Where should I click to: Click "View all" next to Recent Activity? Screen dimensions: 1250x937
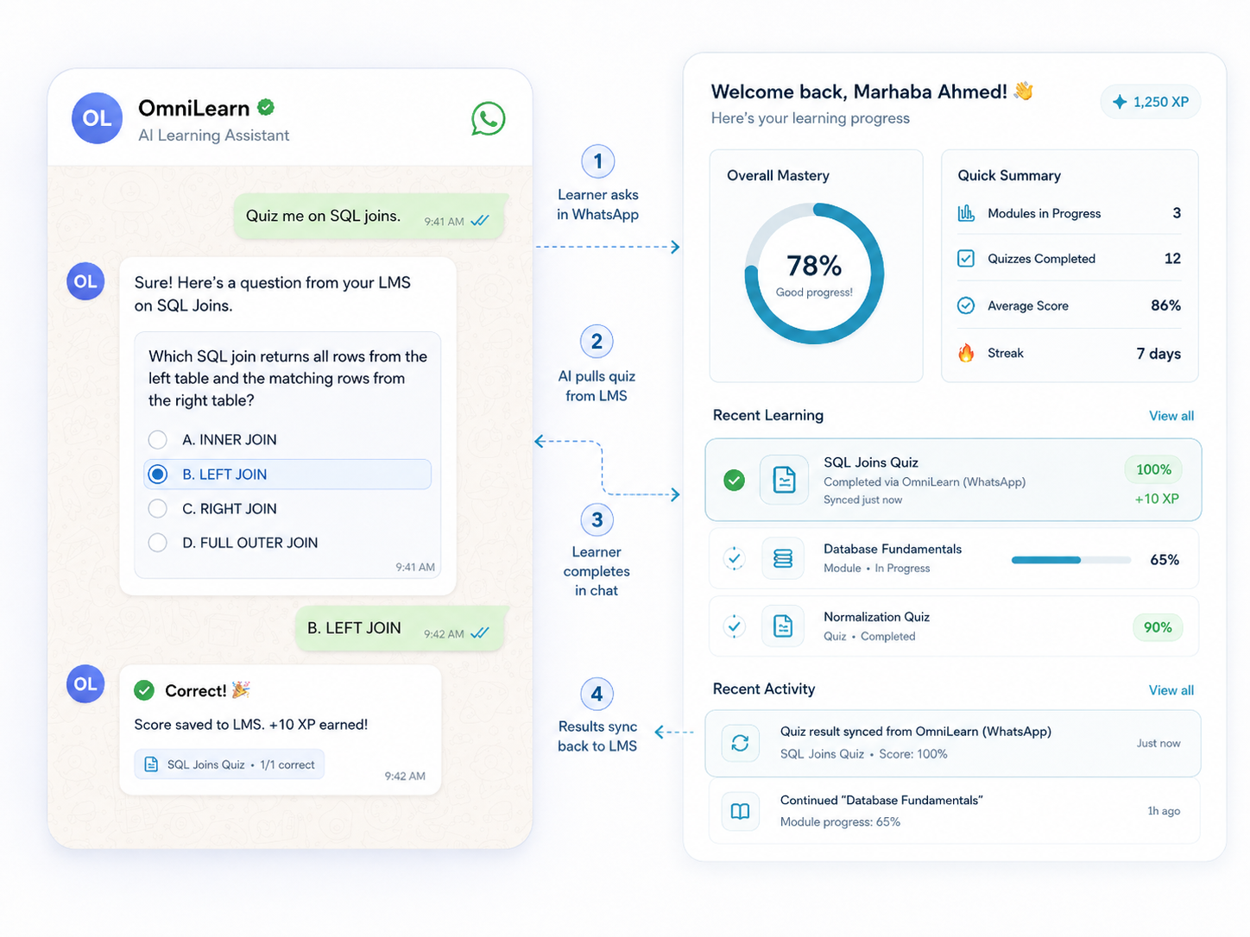coord(1171,690)
